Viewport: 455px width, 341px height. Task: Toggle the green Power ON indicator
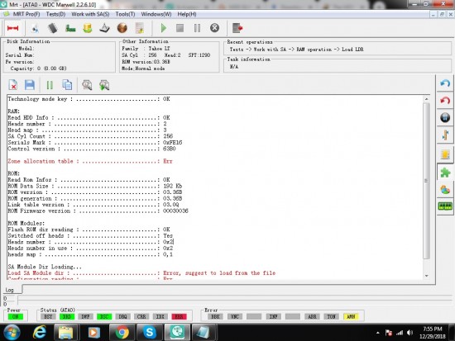point(16,317)
